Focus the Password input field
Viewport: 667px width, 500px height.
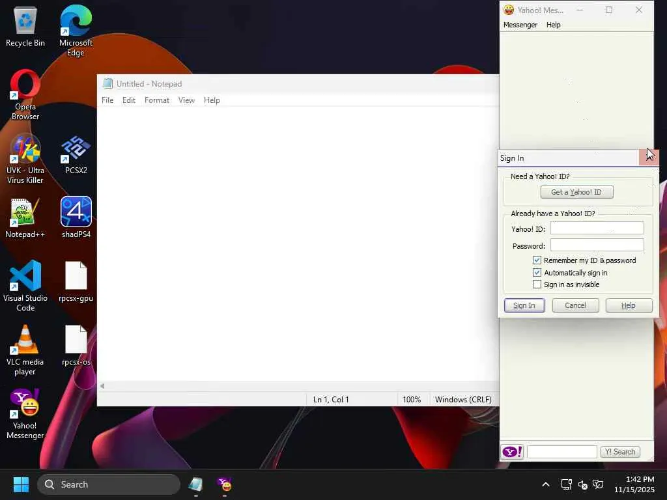597,245
